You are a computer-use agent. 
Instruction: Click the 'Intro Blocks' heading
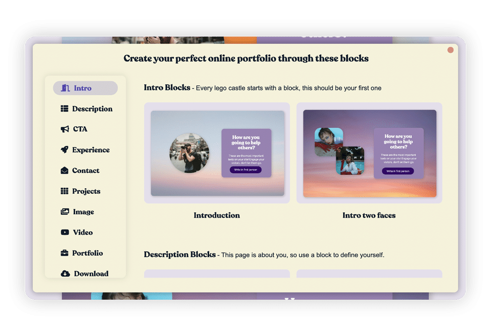(x=167, y=87)
